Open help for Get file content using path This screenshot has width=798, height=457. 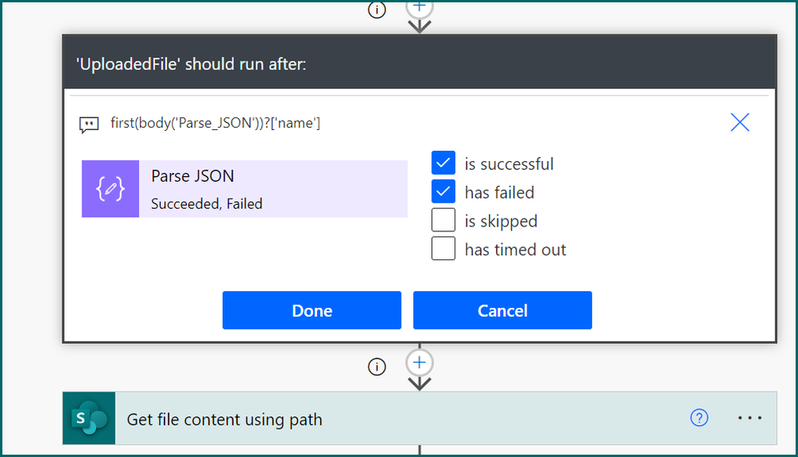699,418
